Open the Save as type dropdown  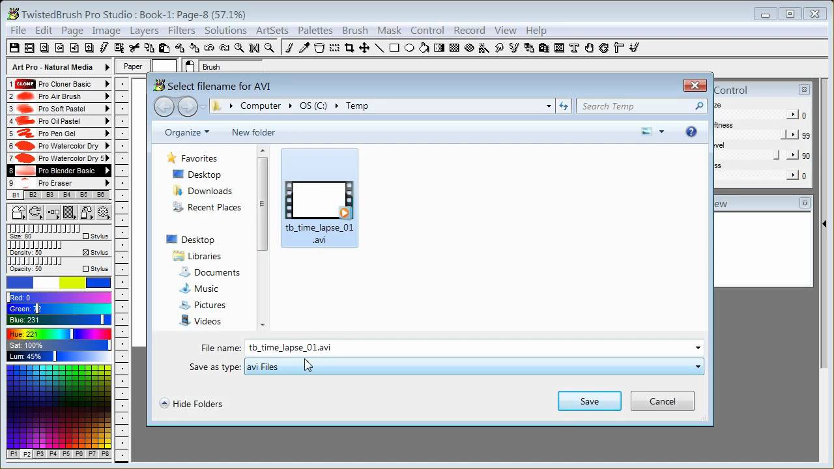coord(474,367)
